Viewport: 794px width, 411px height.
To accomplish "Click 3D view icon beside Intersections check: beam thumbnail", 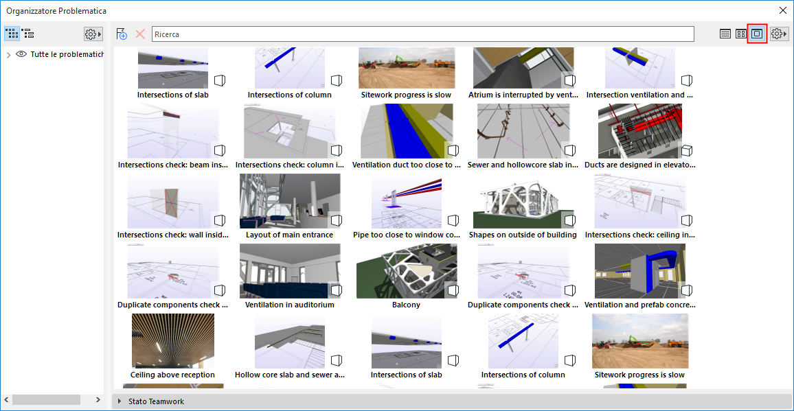I will coord(219,150).
